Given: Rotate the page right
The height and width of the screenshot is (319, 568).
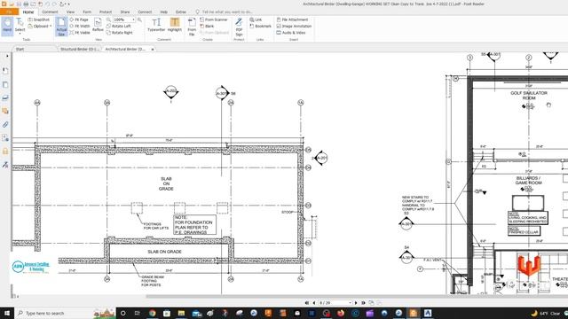Looking at the screenshot, I should [x=120, y=33].
